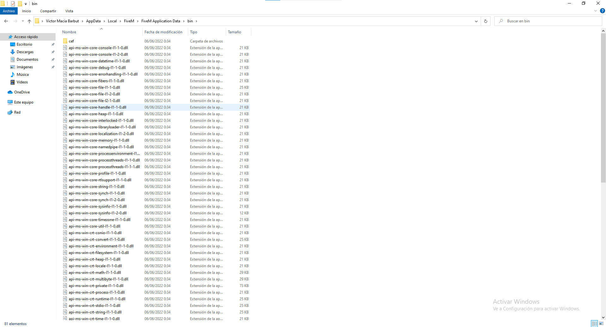Switch to the Vista tab
This screenshot has width=606, height=327.
click(69, 11)
